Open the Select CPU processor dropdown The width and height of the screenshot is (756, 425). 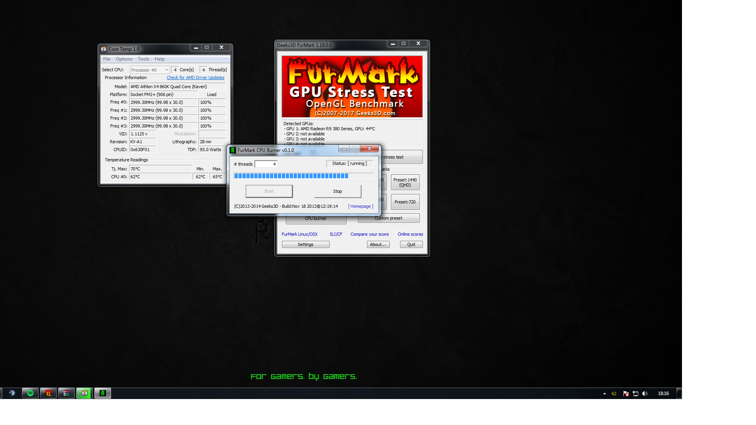point(150,70)
